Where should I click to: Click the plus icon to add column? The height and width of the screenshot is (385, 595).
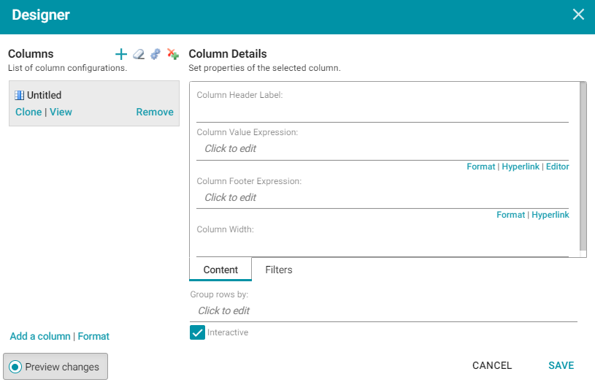[x=121, y=54]
